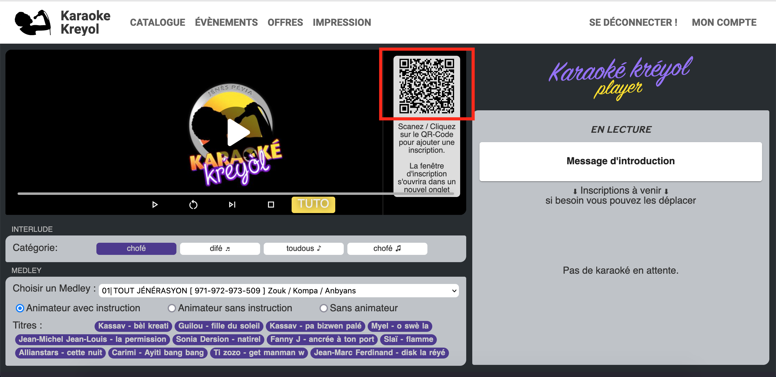Click title Carimi - Ayiti bang bang

[158, 353]
